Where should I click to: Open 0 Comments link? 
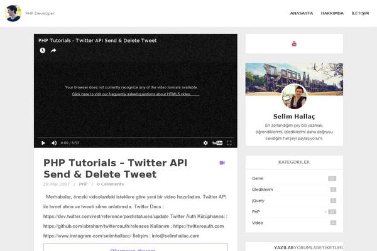coord(111,184)
